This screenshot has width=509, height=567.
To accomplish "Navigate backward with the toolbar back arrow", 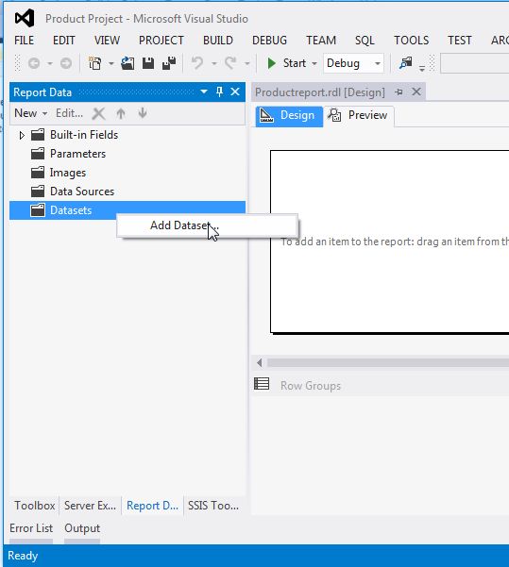I will tap(34, 63).
